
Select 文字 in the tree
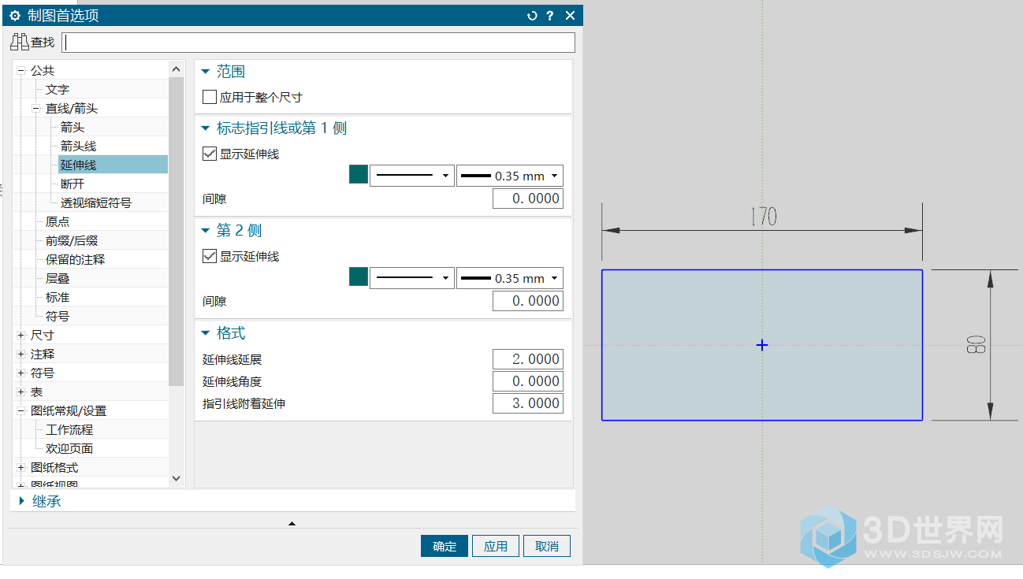coord(58,90)
